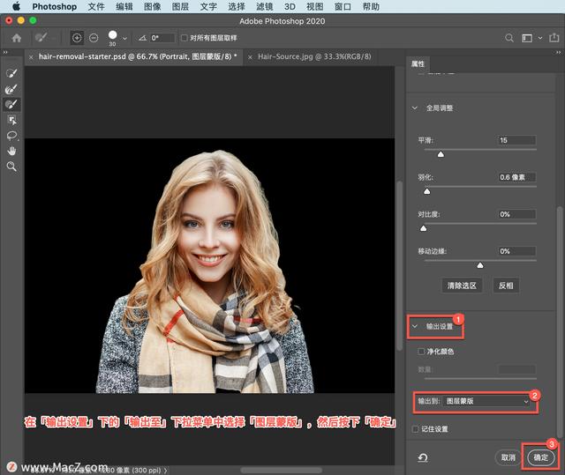Open the 滤镜 menu in menu bar
Screen dimensions: 565x475
264,6
